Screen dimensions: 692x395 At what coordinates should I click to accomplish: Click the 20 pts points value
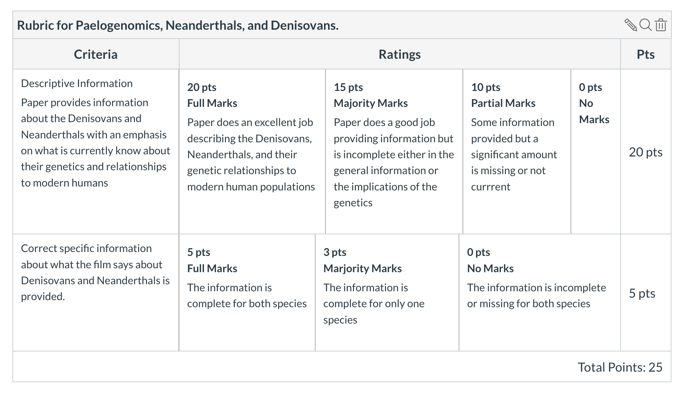[x=646, y=152]
